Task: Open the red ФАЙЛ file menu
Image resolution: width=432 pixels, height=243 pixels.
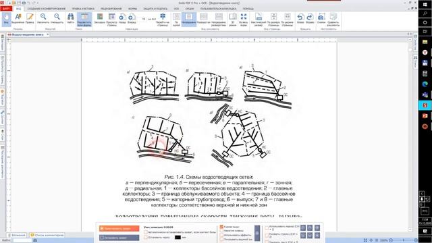Action: pos(6,9)
